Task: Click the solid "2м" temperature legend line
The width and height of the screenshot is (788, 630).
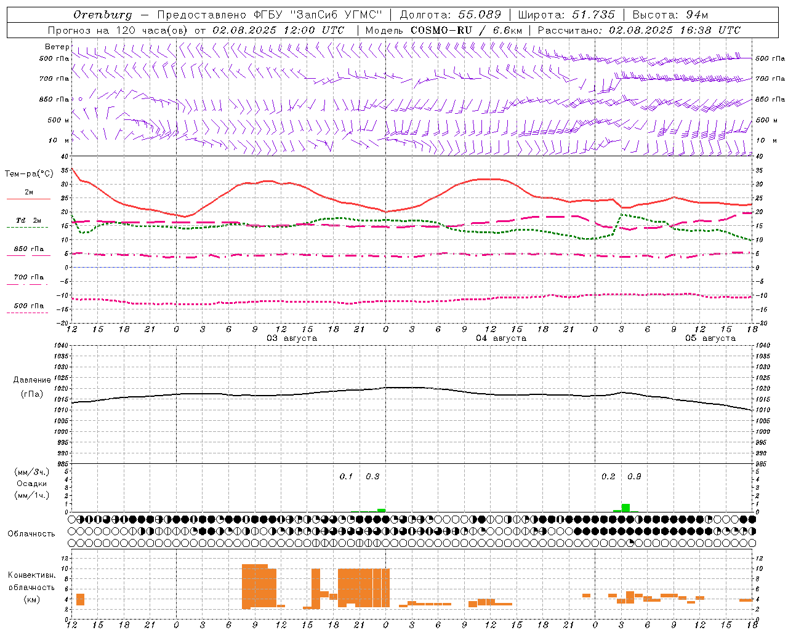Action: pyautogui.click(x=28, y=199)
